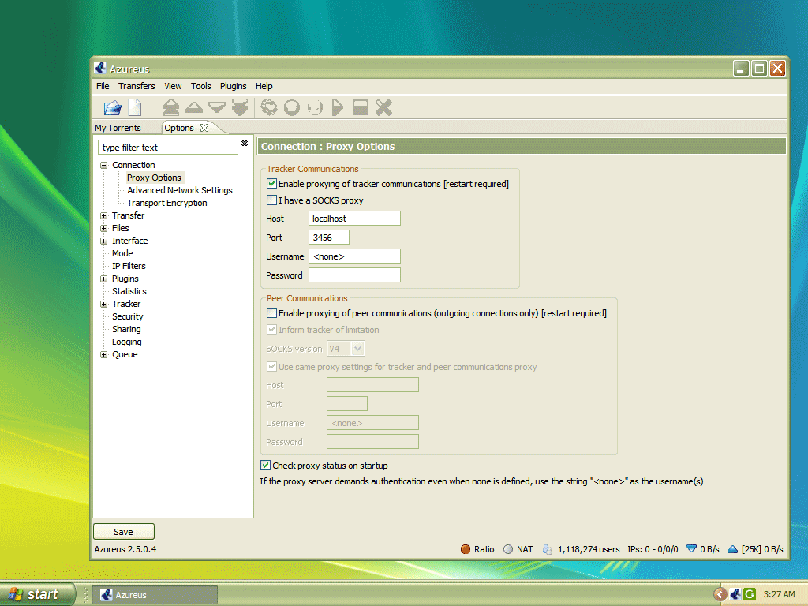Open the Plugins menu
Viewport: 808px width, 606px height.
point(233,86)
